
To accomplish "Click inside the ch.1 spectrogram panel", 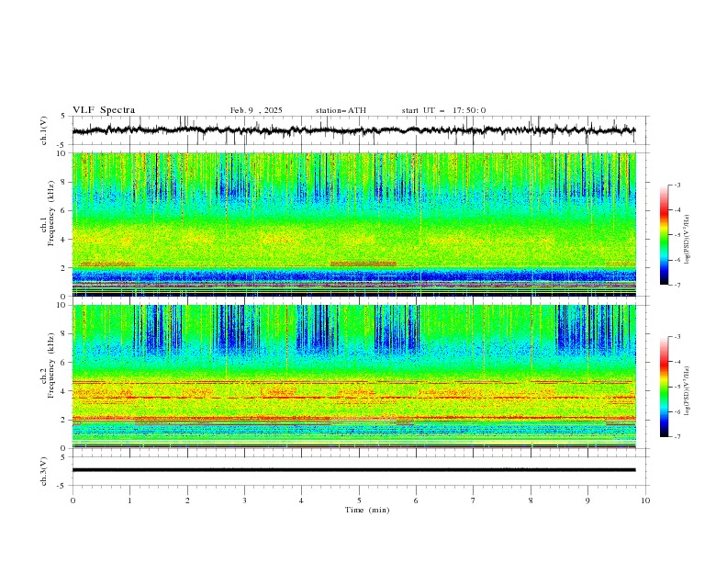I will (x=354, y=224).
